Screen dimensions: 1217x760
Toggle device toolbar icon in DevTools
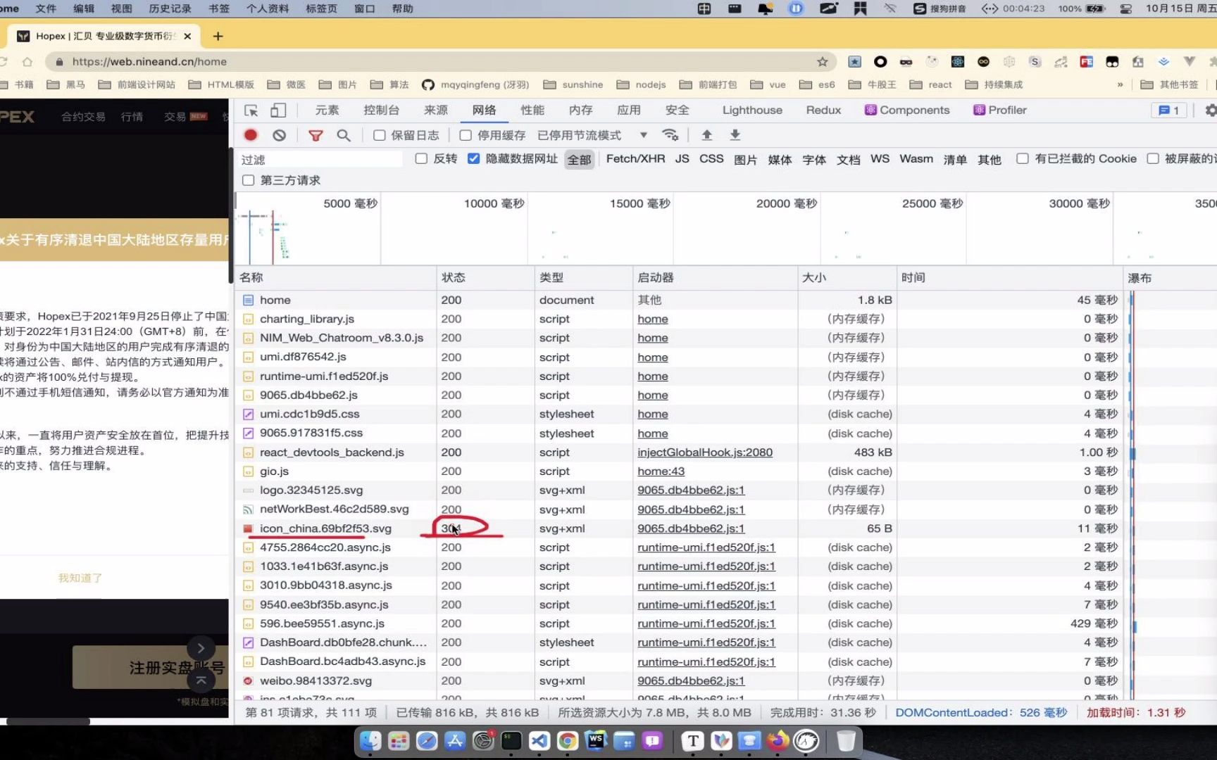[278, 110]
